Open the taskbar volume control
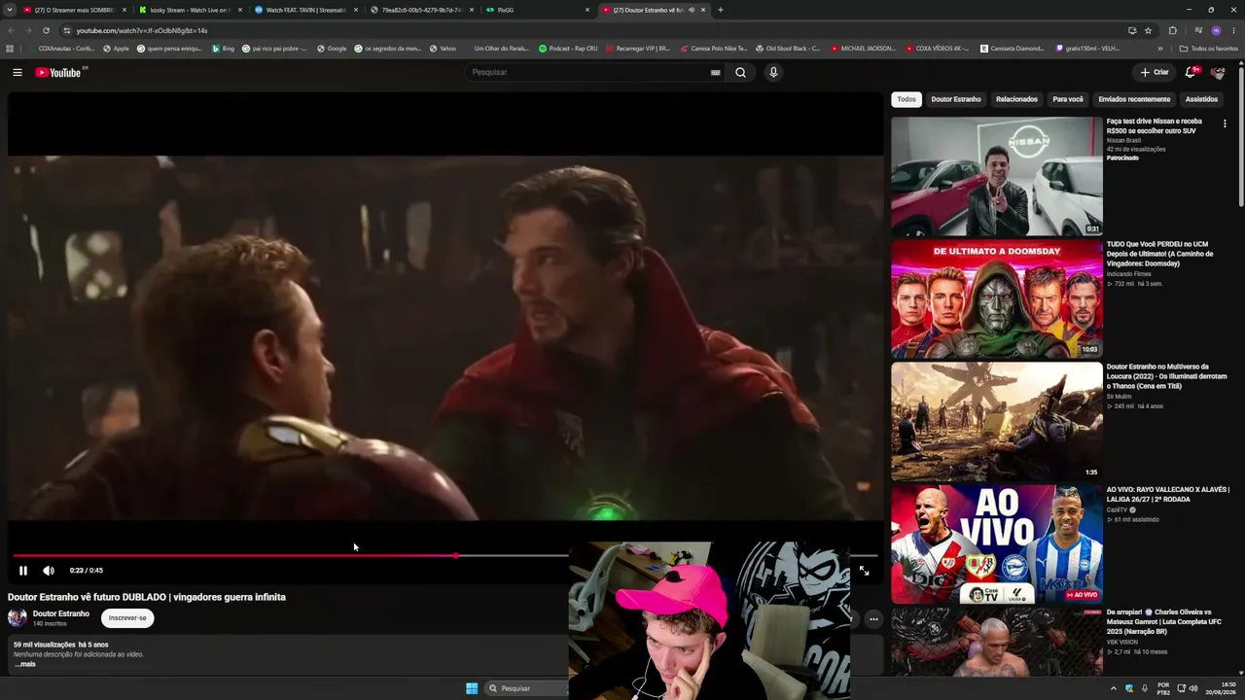Image resolution: width=1245 pixels, height=700 pixels. tap(1195, 688)
